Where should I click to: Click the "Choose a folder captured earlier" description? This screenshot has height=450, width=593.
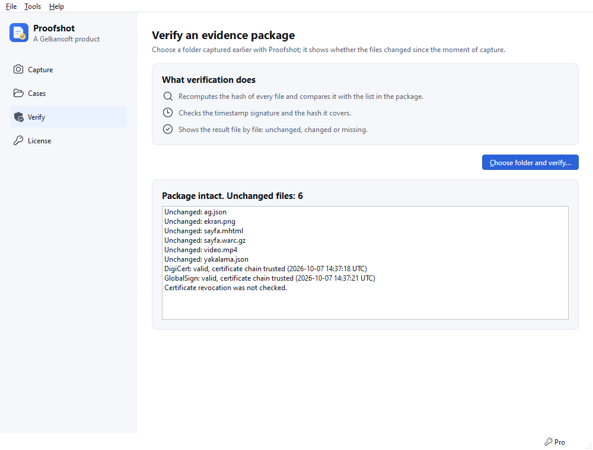[329, 50]
